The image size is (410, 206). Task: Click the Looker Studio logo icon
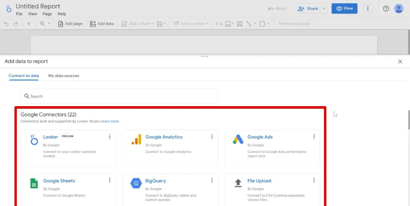(9, 9)
